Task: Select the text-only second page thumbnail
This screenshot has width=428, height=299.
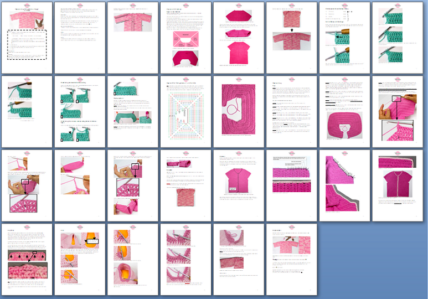Action: (80, 38)
